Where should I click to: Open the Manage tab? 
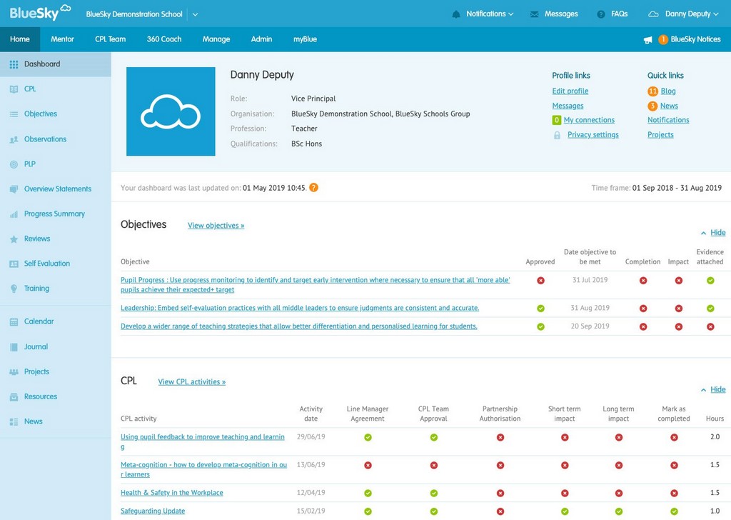[216, 39]
